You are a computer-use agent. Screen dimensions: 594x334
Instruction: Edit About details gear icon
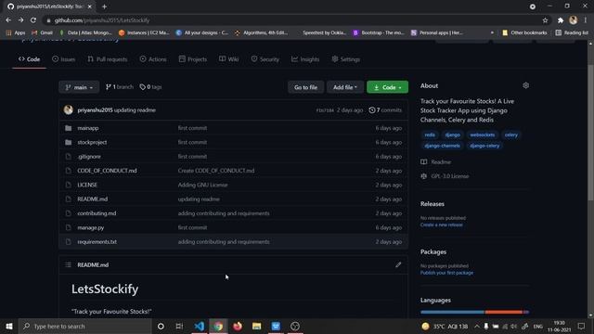525,85
